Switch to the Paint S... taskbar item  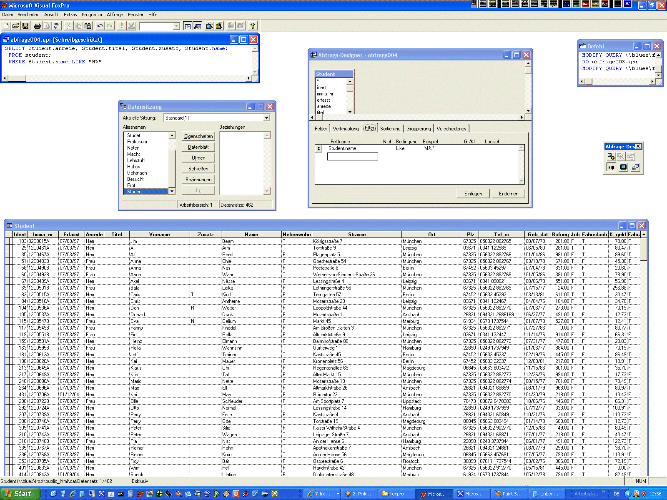pyautogui.click(x=509, y=494)
